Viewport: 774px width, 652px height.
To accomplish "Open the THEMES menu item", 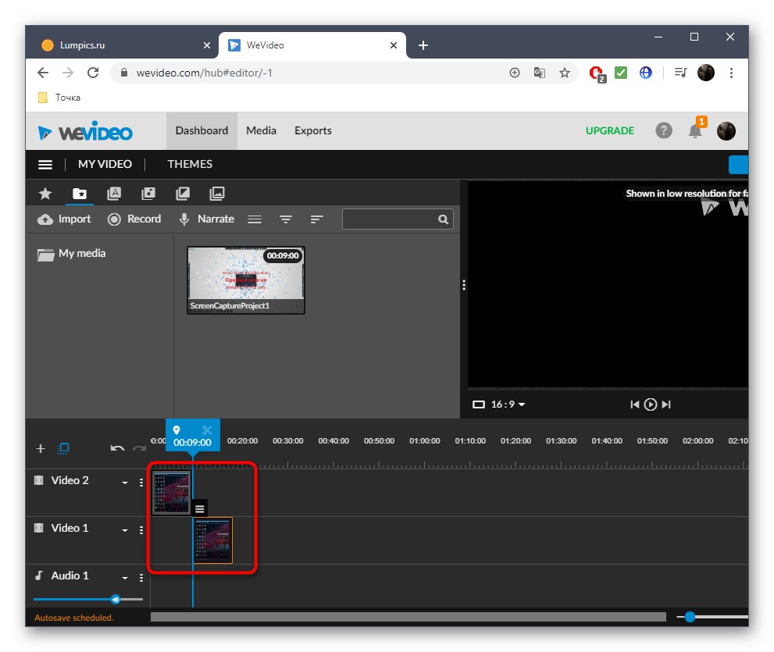I will 190,164.
